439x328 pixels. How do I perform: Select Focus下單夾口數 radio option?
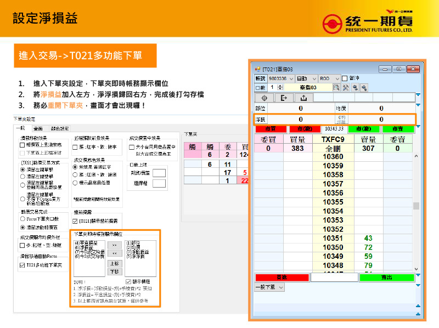click(22, 219)
